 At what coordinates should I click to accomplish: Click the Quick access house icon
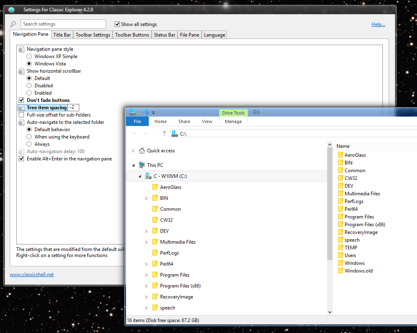(x=142, y=151)
